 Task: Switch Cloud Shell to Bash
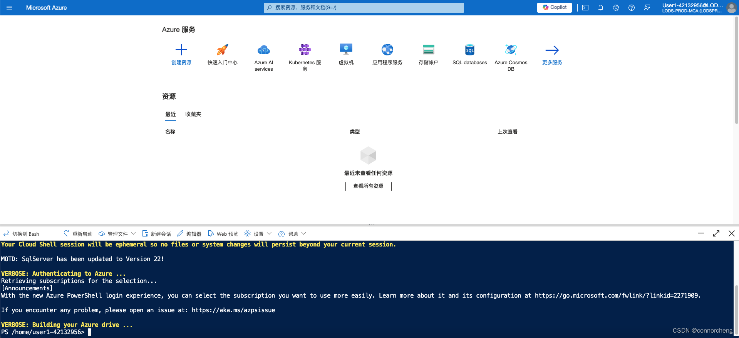pyautogui.click(x=21, y=234)
